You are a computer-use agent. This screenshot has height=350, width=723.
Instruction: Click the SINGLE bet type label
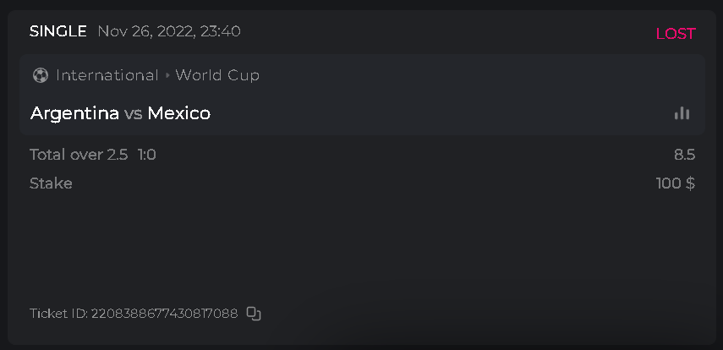click(x=58, y=32)
